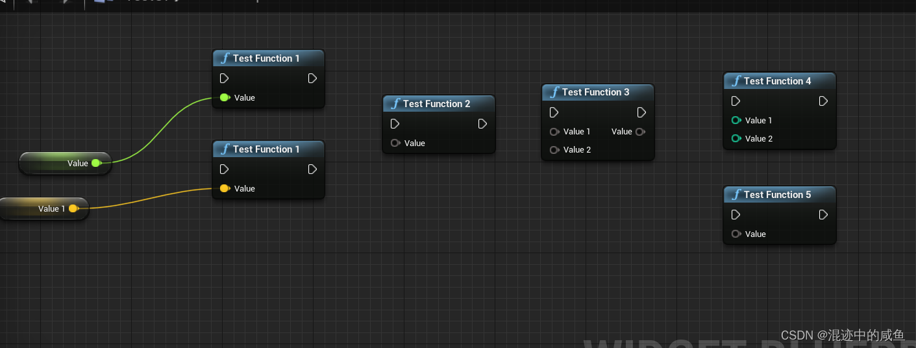
Task: Click the orange Value input pin on Test Function 1
Action: [x=225, y=188]
